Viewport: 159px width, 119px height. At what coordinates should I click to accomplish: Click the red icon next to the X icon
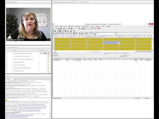coord(97,28)
